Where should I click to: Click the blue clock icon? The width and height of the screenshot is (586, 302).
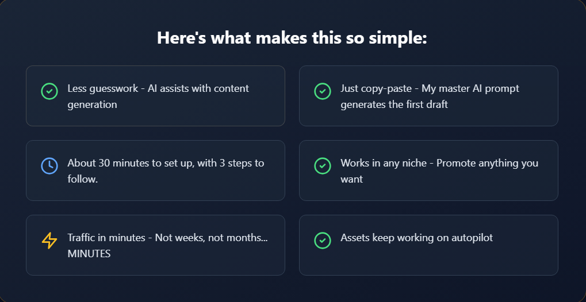point(49,165)
